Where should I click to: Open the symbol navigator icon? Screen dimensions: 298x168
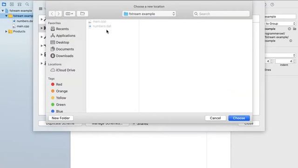(20, 4)
